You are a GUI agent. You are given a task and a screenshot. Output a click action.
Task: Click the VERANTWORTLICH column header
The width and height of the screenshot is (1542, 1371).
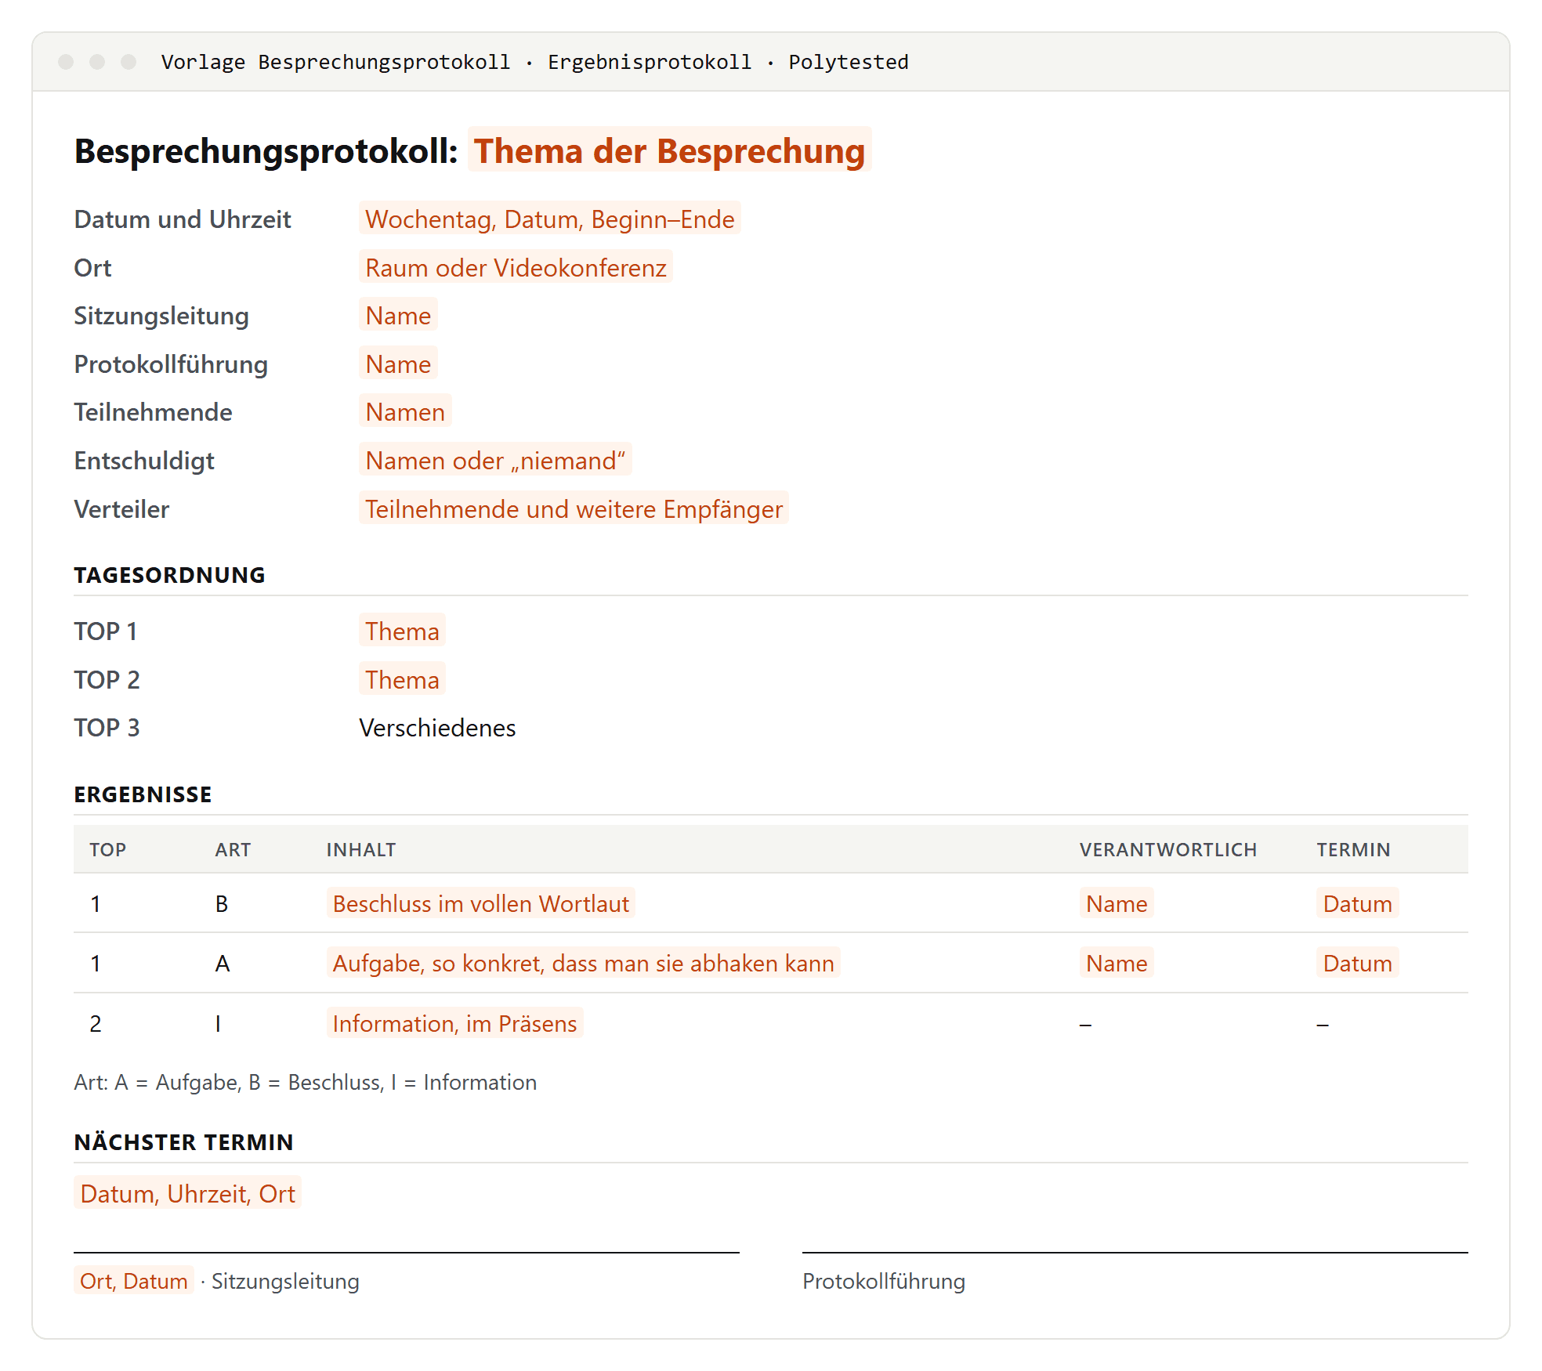(x=1168, y=849)
